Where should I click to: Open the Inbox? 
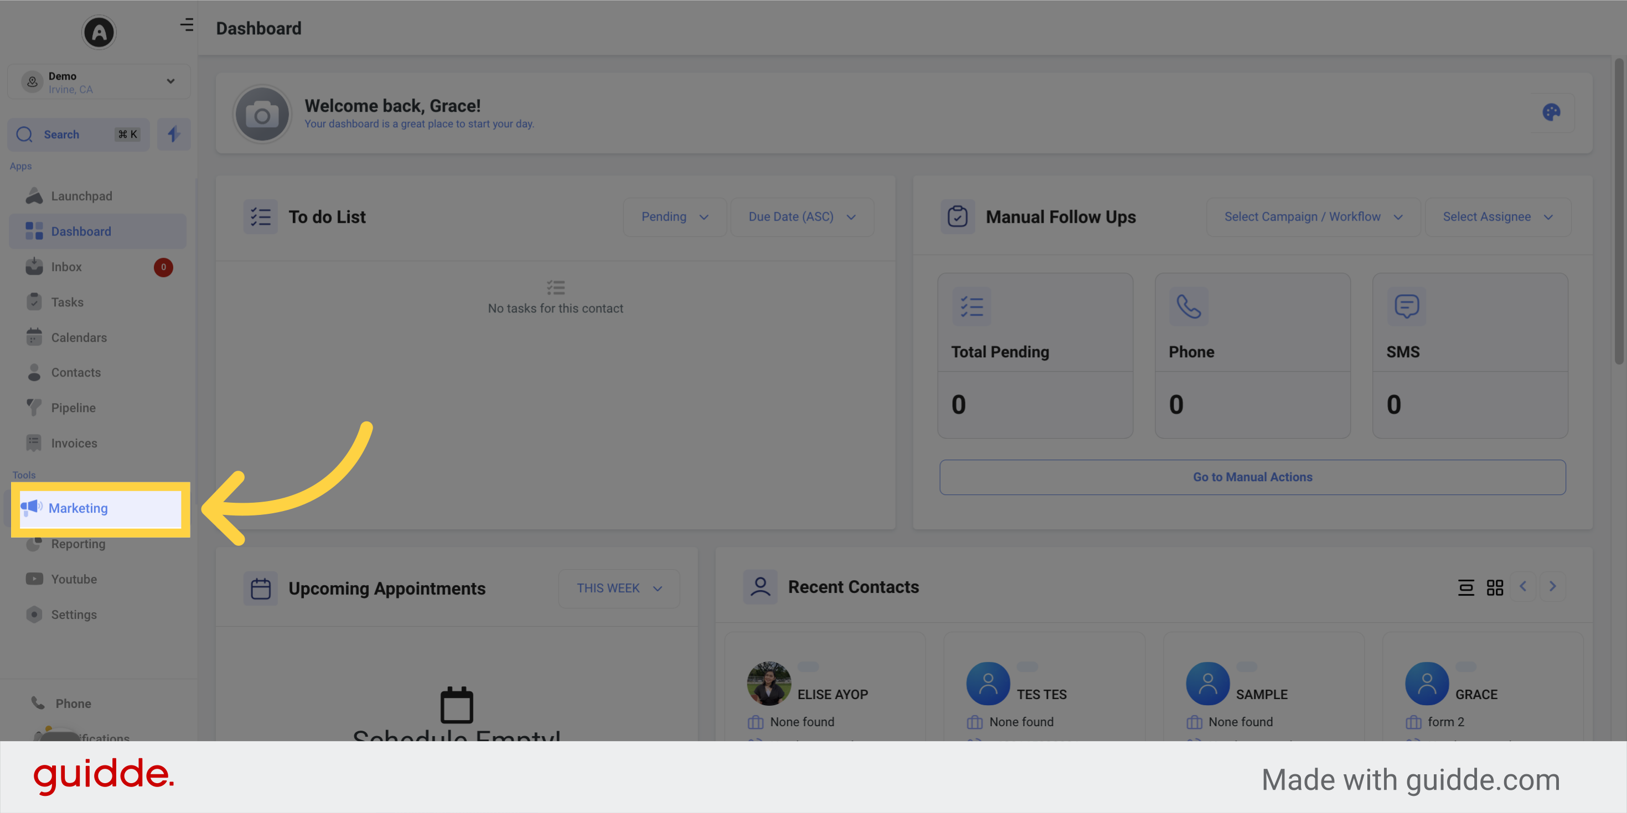click(67, 267)
